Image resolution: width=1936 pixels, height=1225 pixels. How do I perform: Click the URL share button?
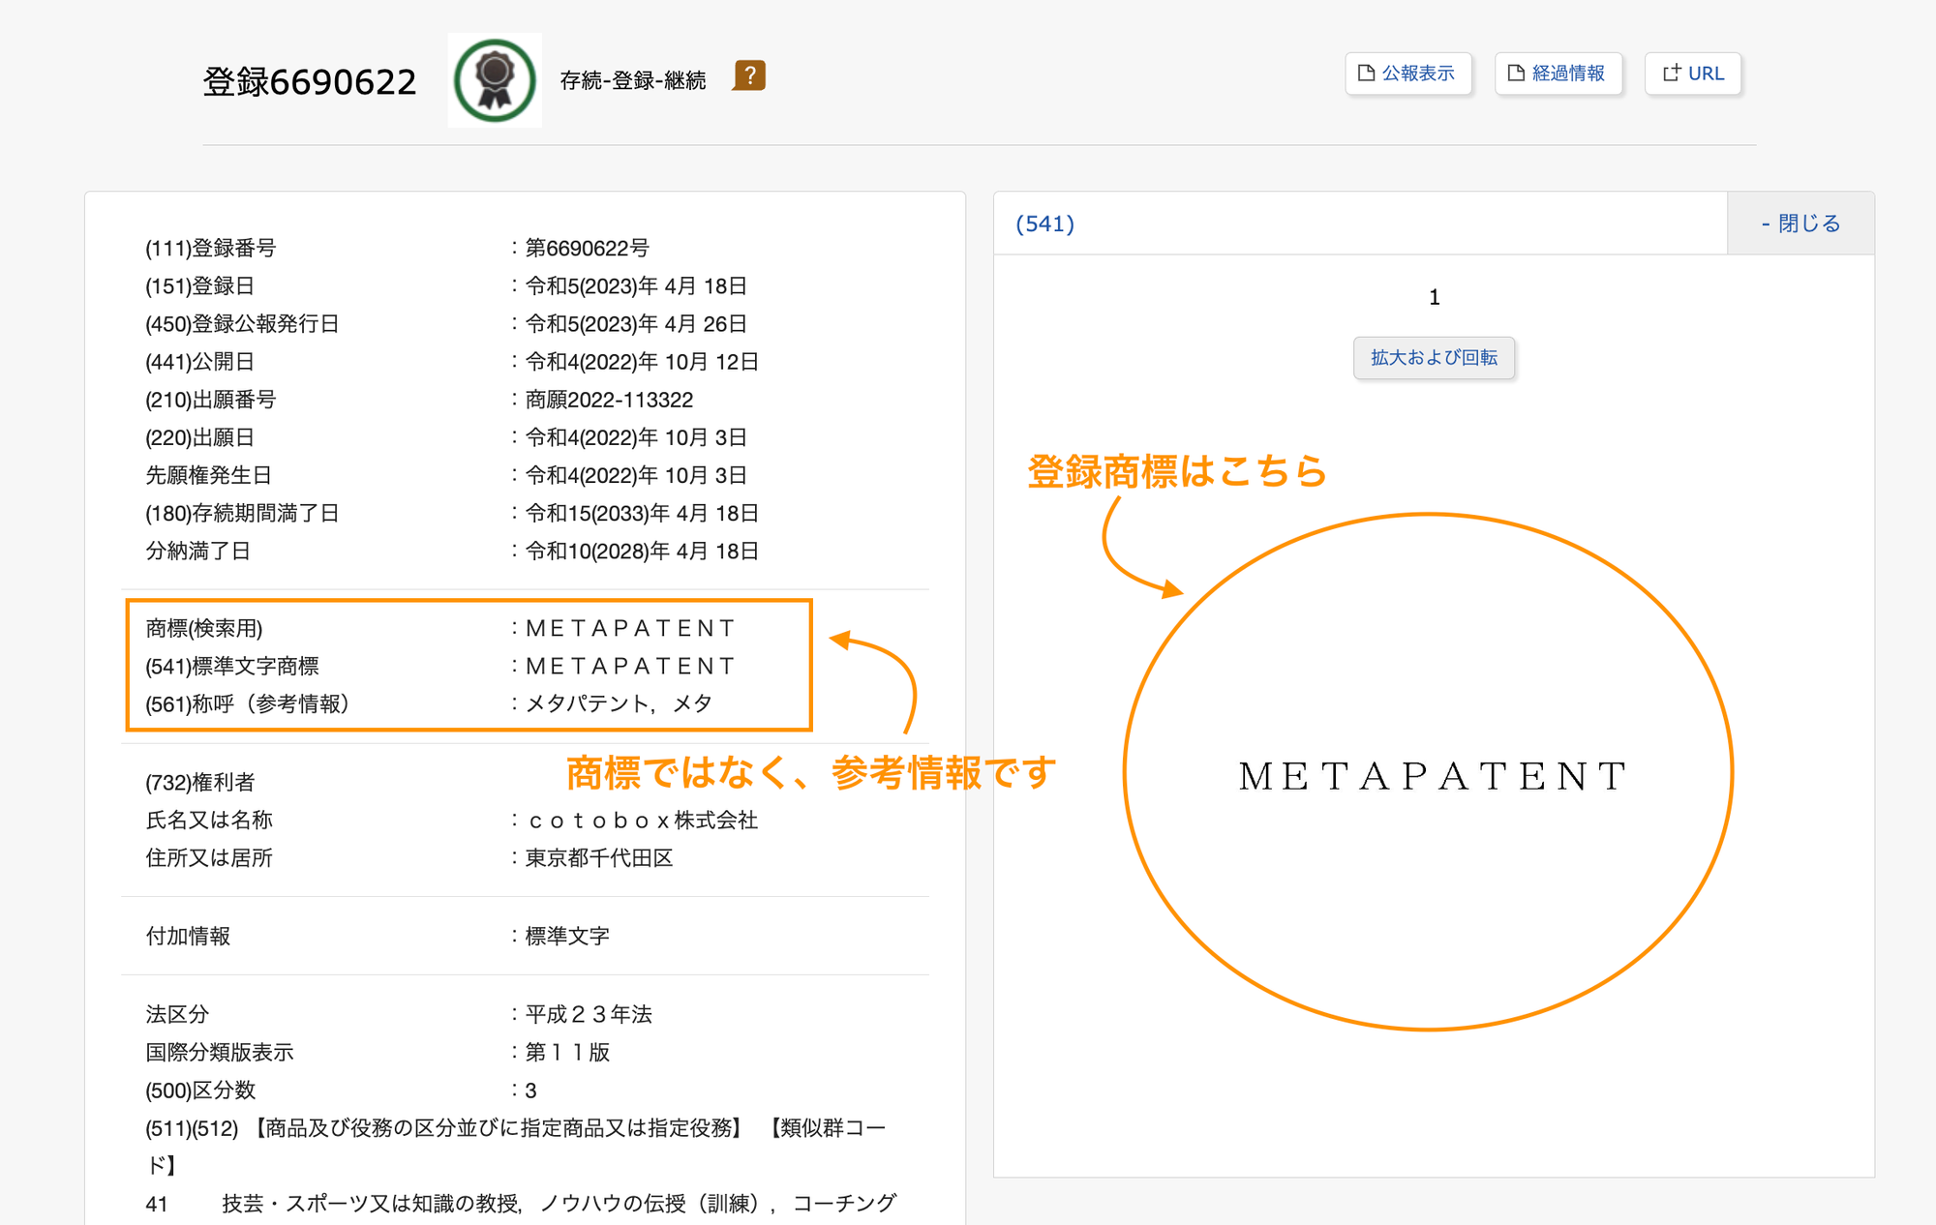[x=1693, y=74]
